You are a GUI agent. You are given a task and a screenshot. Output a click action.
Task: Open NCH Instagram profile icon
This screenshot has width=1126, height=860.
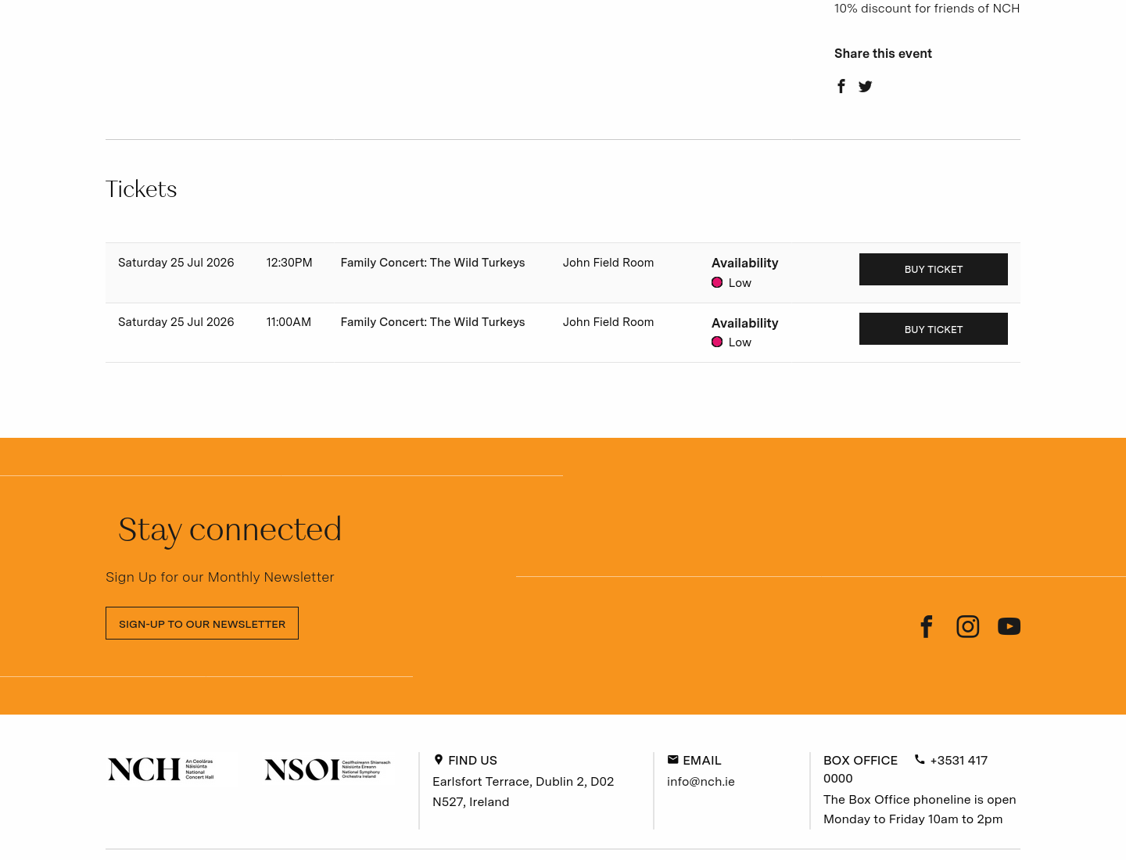click(968, 626)
